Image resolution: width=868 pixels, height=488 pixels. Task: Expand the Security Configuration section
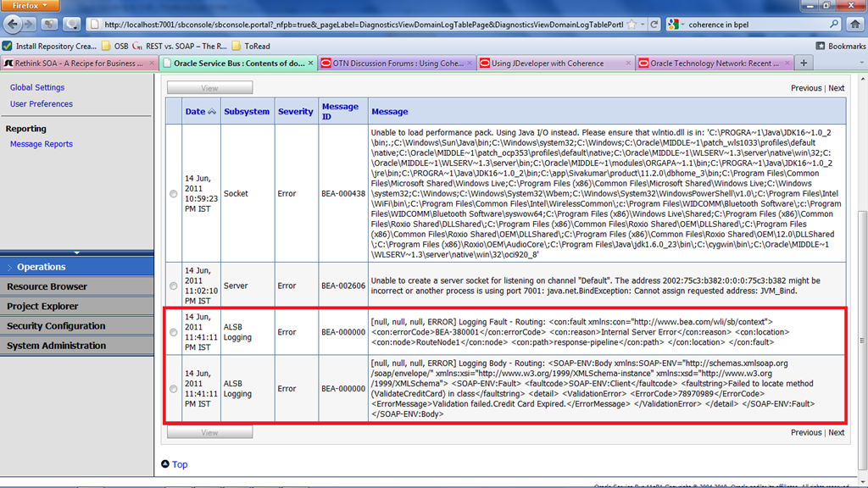(x=56, y=326)
